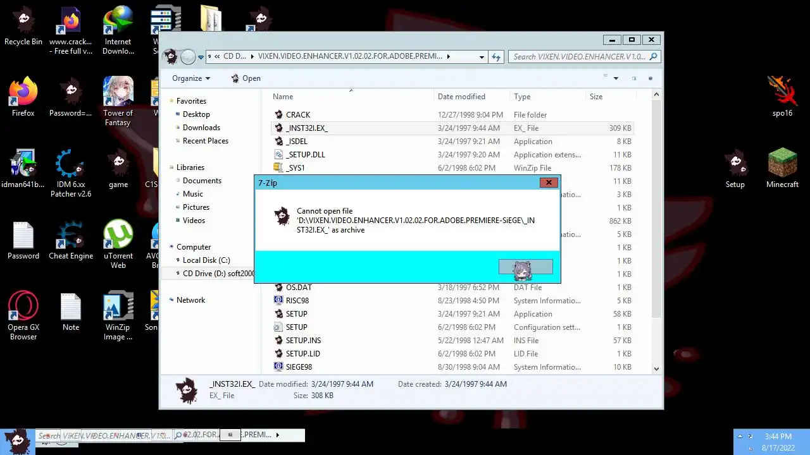810x455 pixels.
Task: Select Local Disk (C:) in navigation pane
Action: pyautogui.click(x=206, y=260)
